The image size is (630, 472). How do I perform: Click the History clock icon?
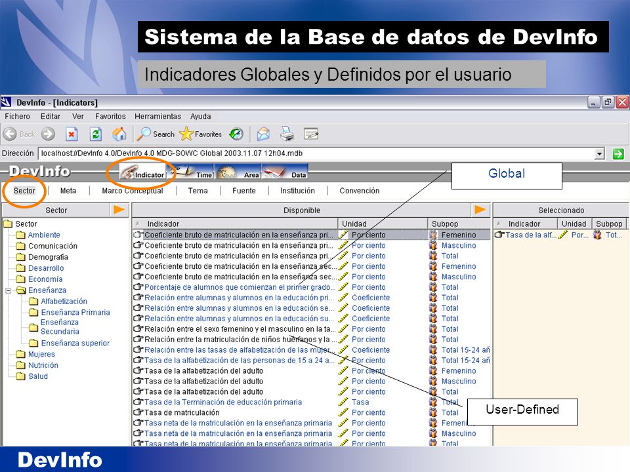coord(236,134)
